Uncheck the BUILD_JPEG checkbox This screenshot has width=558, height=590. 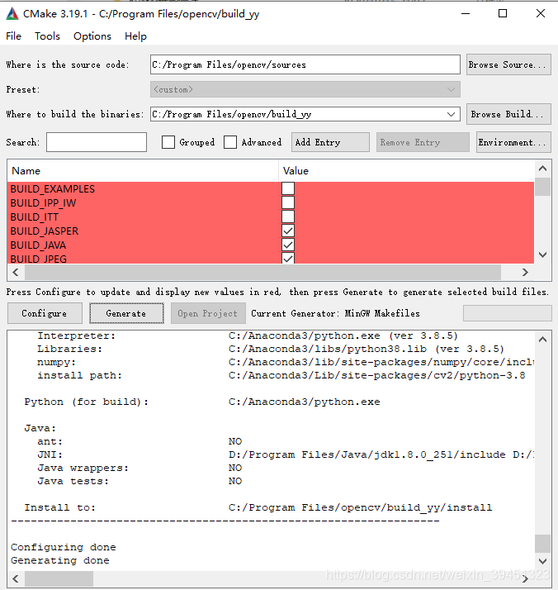click(x=288, y=259)
